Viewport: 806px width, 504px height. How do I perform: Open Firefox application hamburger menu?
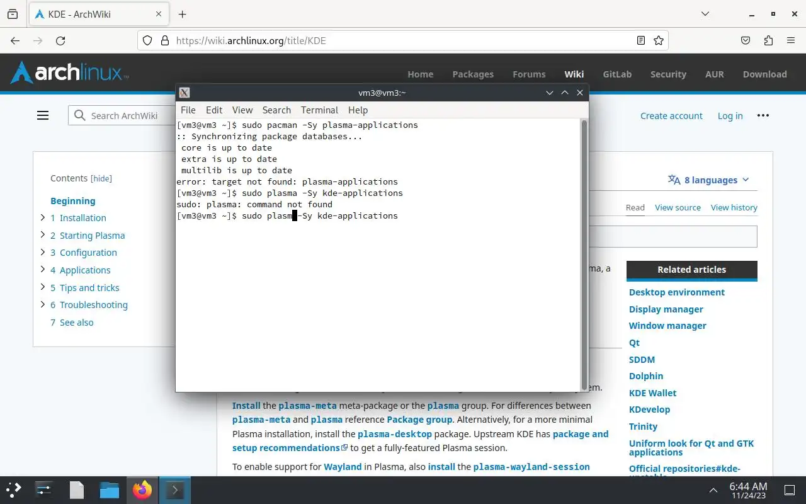pyautogui.click(x=791, y=40)
